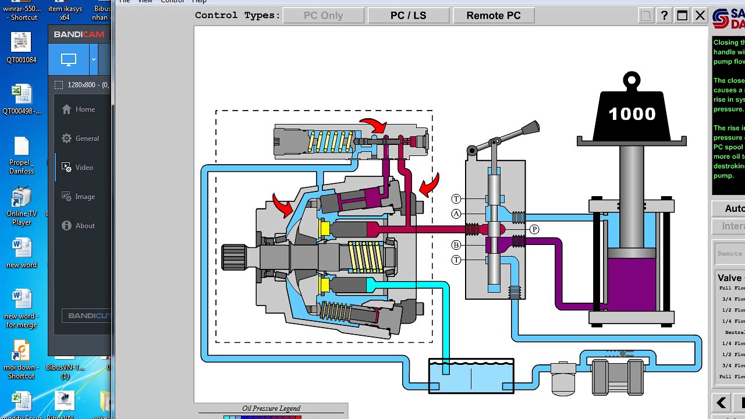Screen dimensions: 745x419
Task: Select the PC / LS control type
Action: (408, 16)
